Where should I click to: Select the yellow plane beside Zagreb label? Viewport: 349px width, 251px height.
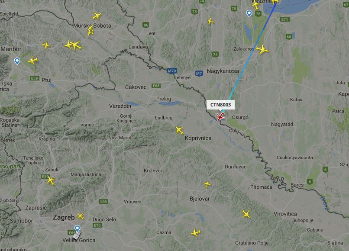[x=81, y=216]
